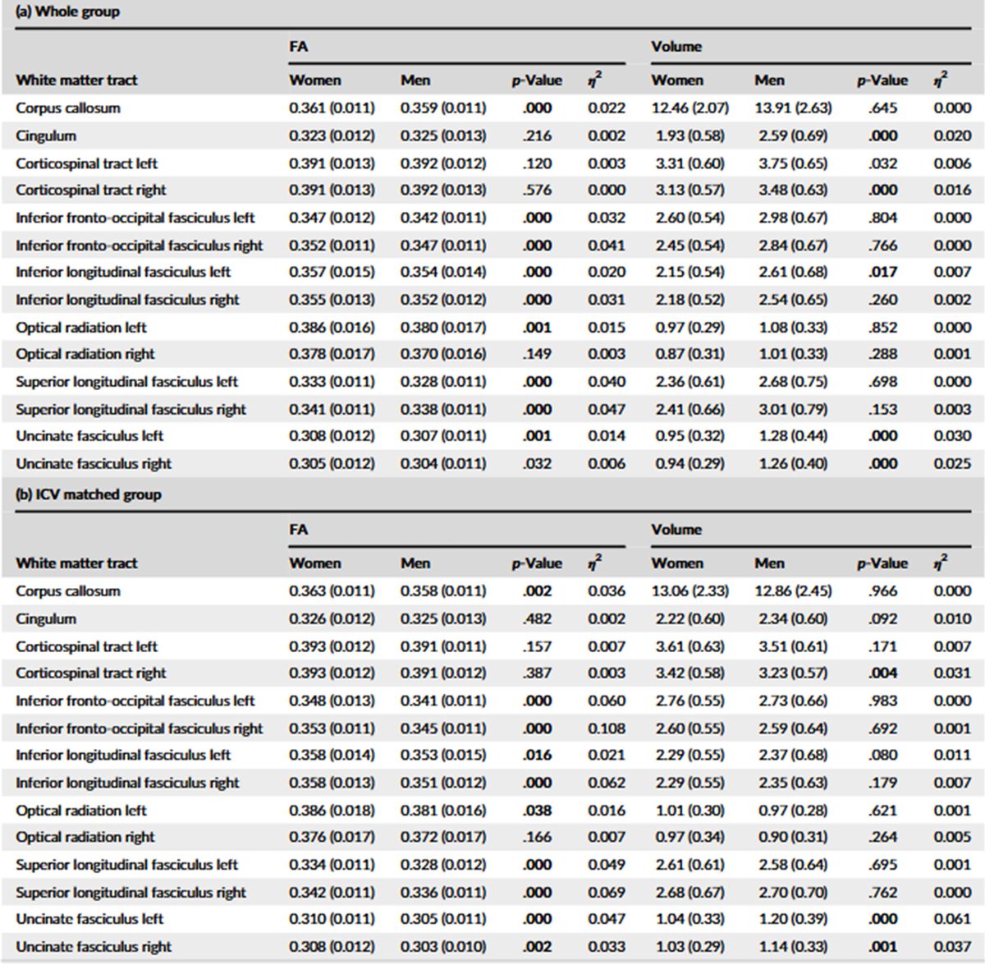Click the Whole group FA value "0.305 (0.012)"
Screen dimensions: 985x965
point(332,464)
